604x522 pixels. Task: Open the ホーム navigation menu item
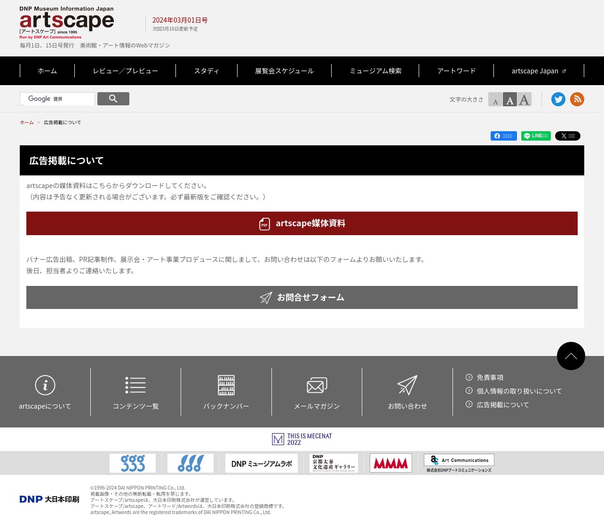pos(47,71)
